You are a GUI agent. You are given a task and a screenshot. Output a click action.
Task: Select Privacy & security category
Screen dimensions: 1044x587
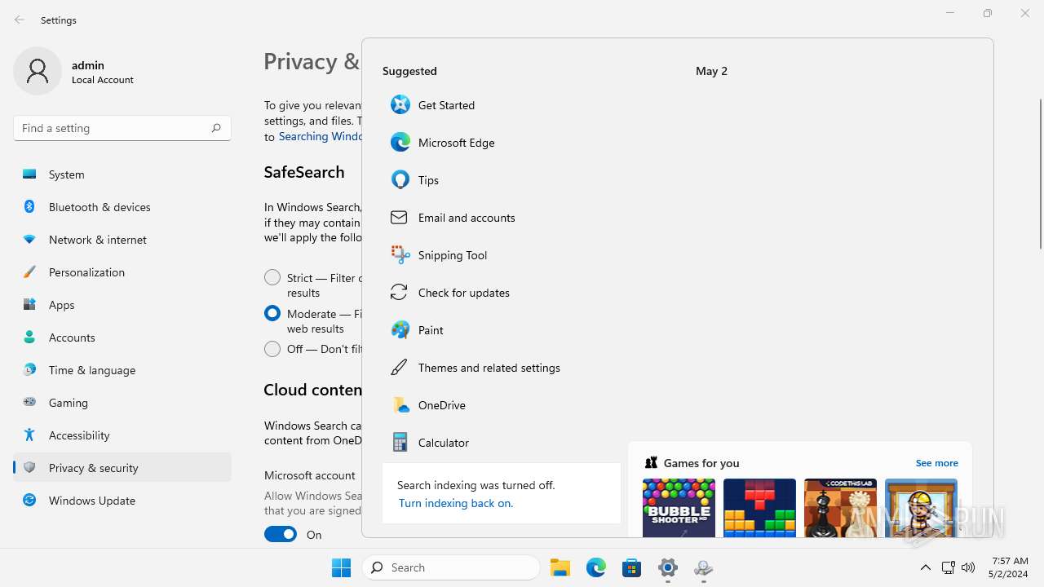pyautogui.click(x=122, y=468)
